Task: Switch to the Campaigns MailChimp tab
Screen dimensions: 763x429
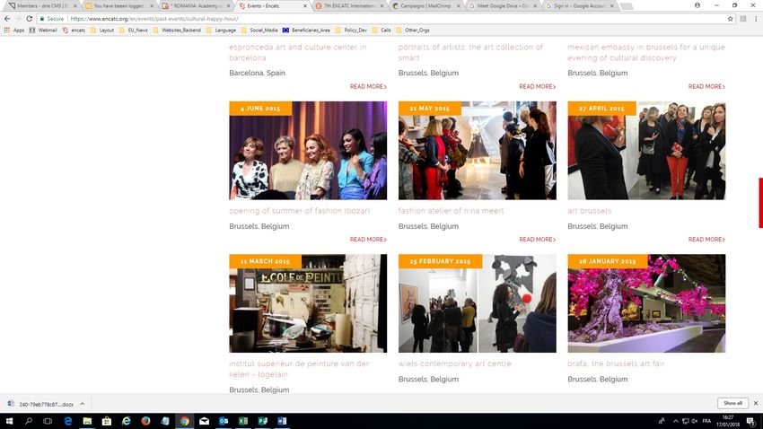Action: [425, 6]
